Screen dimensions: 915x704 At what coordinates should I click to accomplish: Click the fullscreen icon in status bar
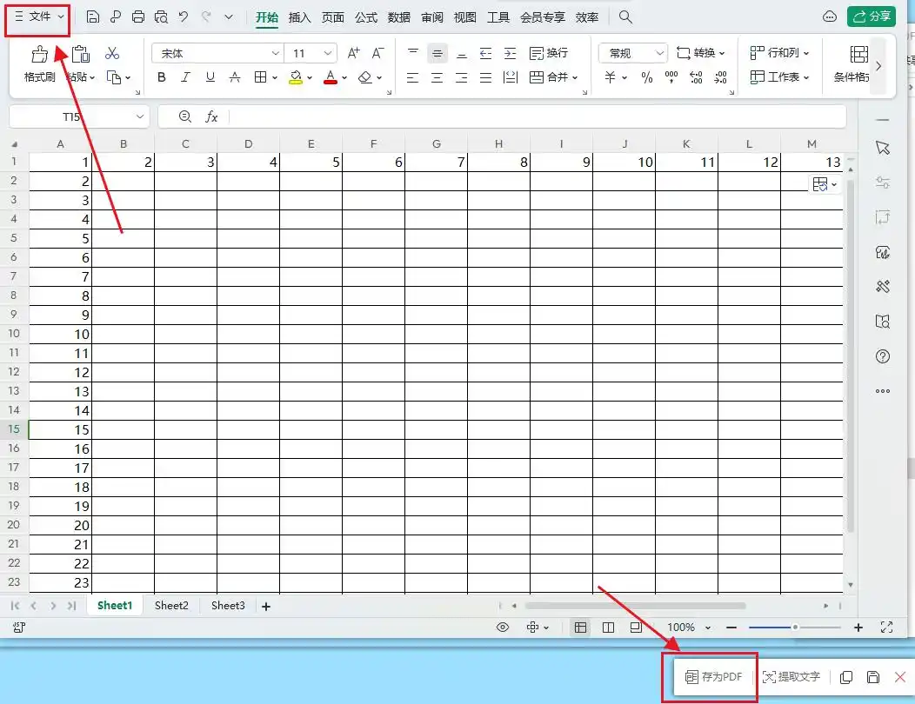[886, 628]
